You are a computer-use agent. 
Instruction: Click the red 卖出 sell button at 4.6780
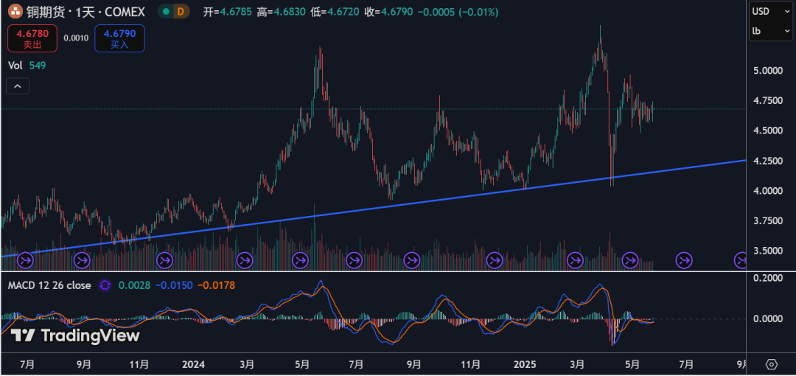pos(32,38)
